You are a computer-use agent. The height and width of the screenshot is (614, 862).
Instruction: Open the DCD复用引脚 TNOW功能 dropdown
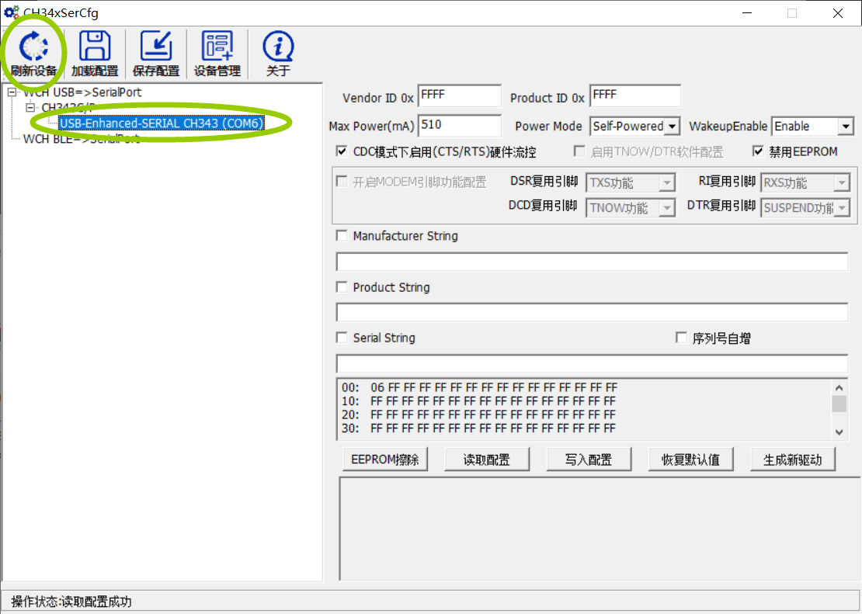(x=631, y=208)
